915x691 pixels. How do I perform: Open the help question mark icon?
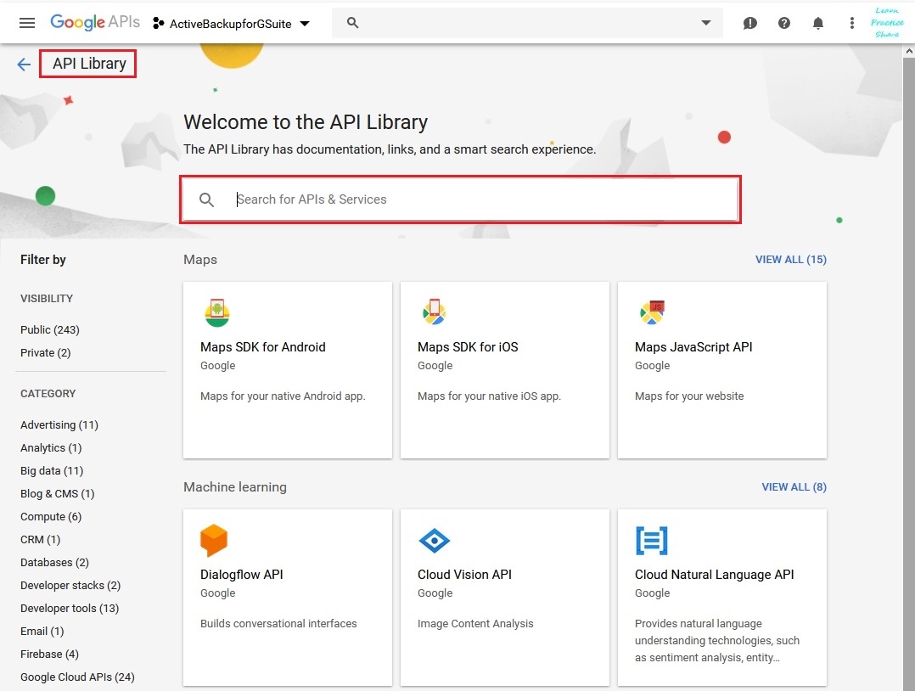pyautogui.click(x=784, y=23)
